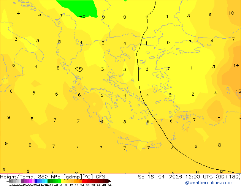Pick the bright green legend swatch
This screenshot has height=186, width=241.
(59, 181)
